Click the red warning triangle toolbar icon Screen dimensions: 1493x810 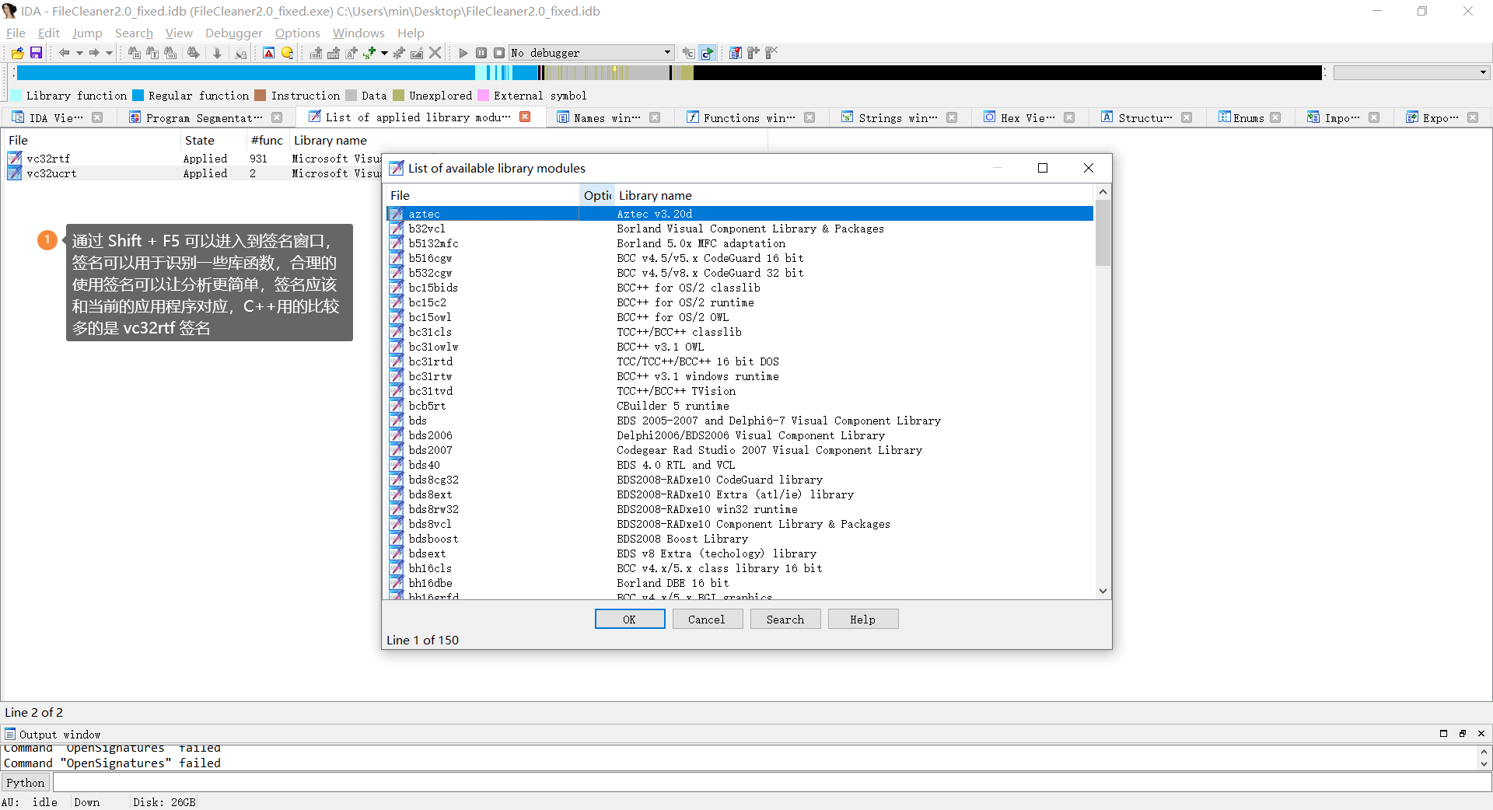click(268, 53)
